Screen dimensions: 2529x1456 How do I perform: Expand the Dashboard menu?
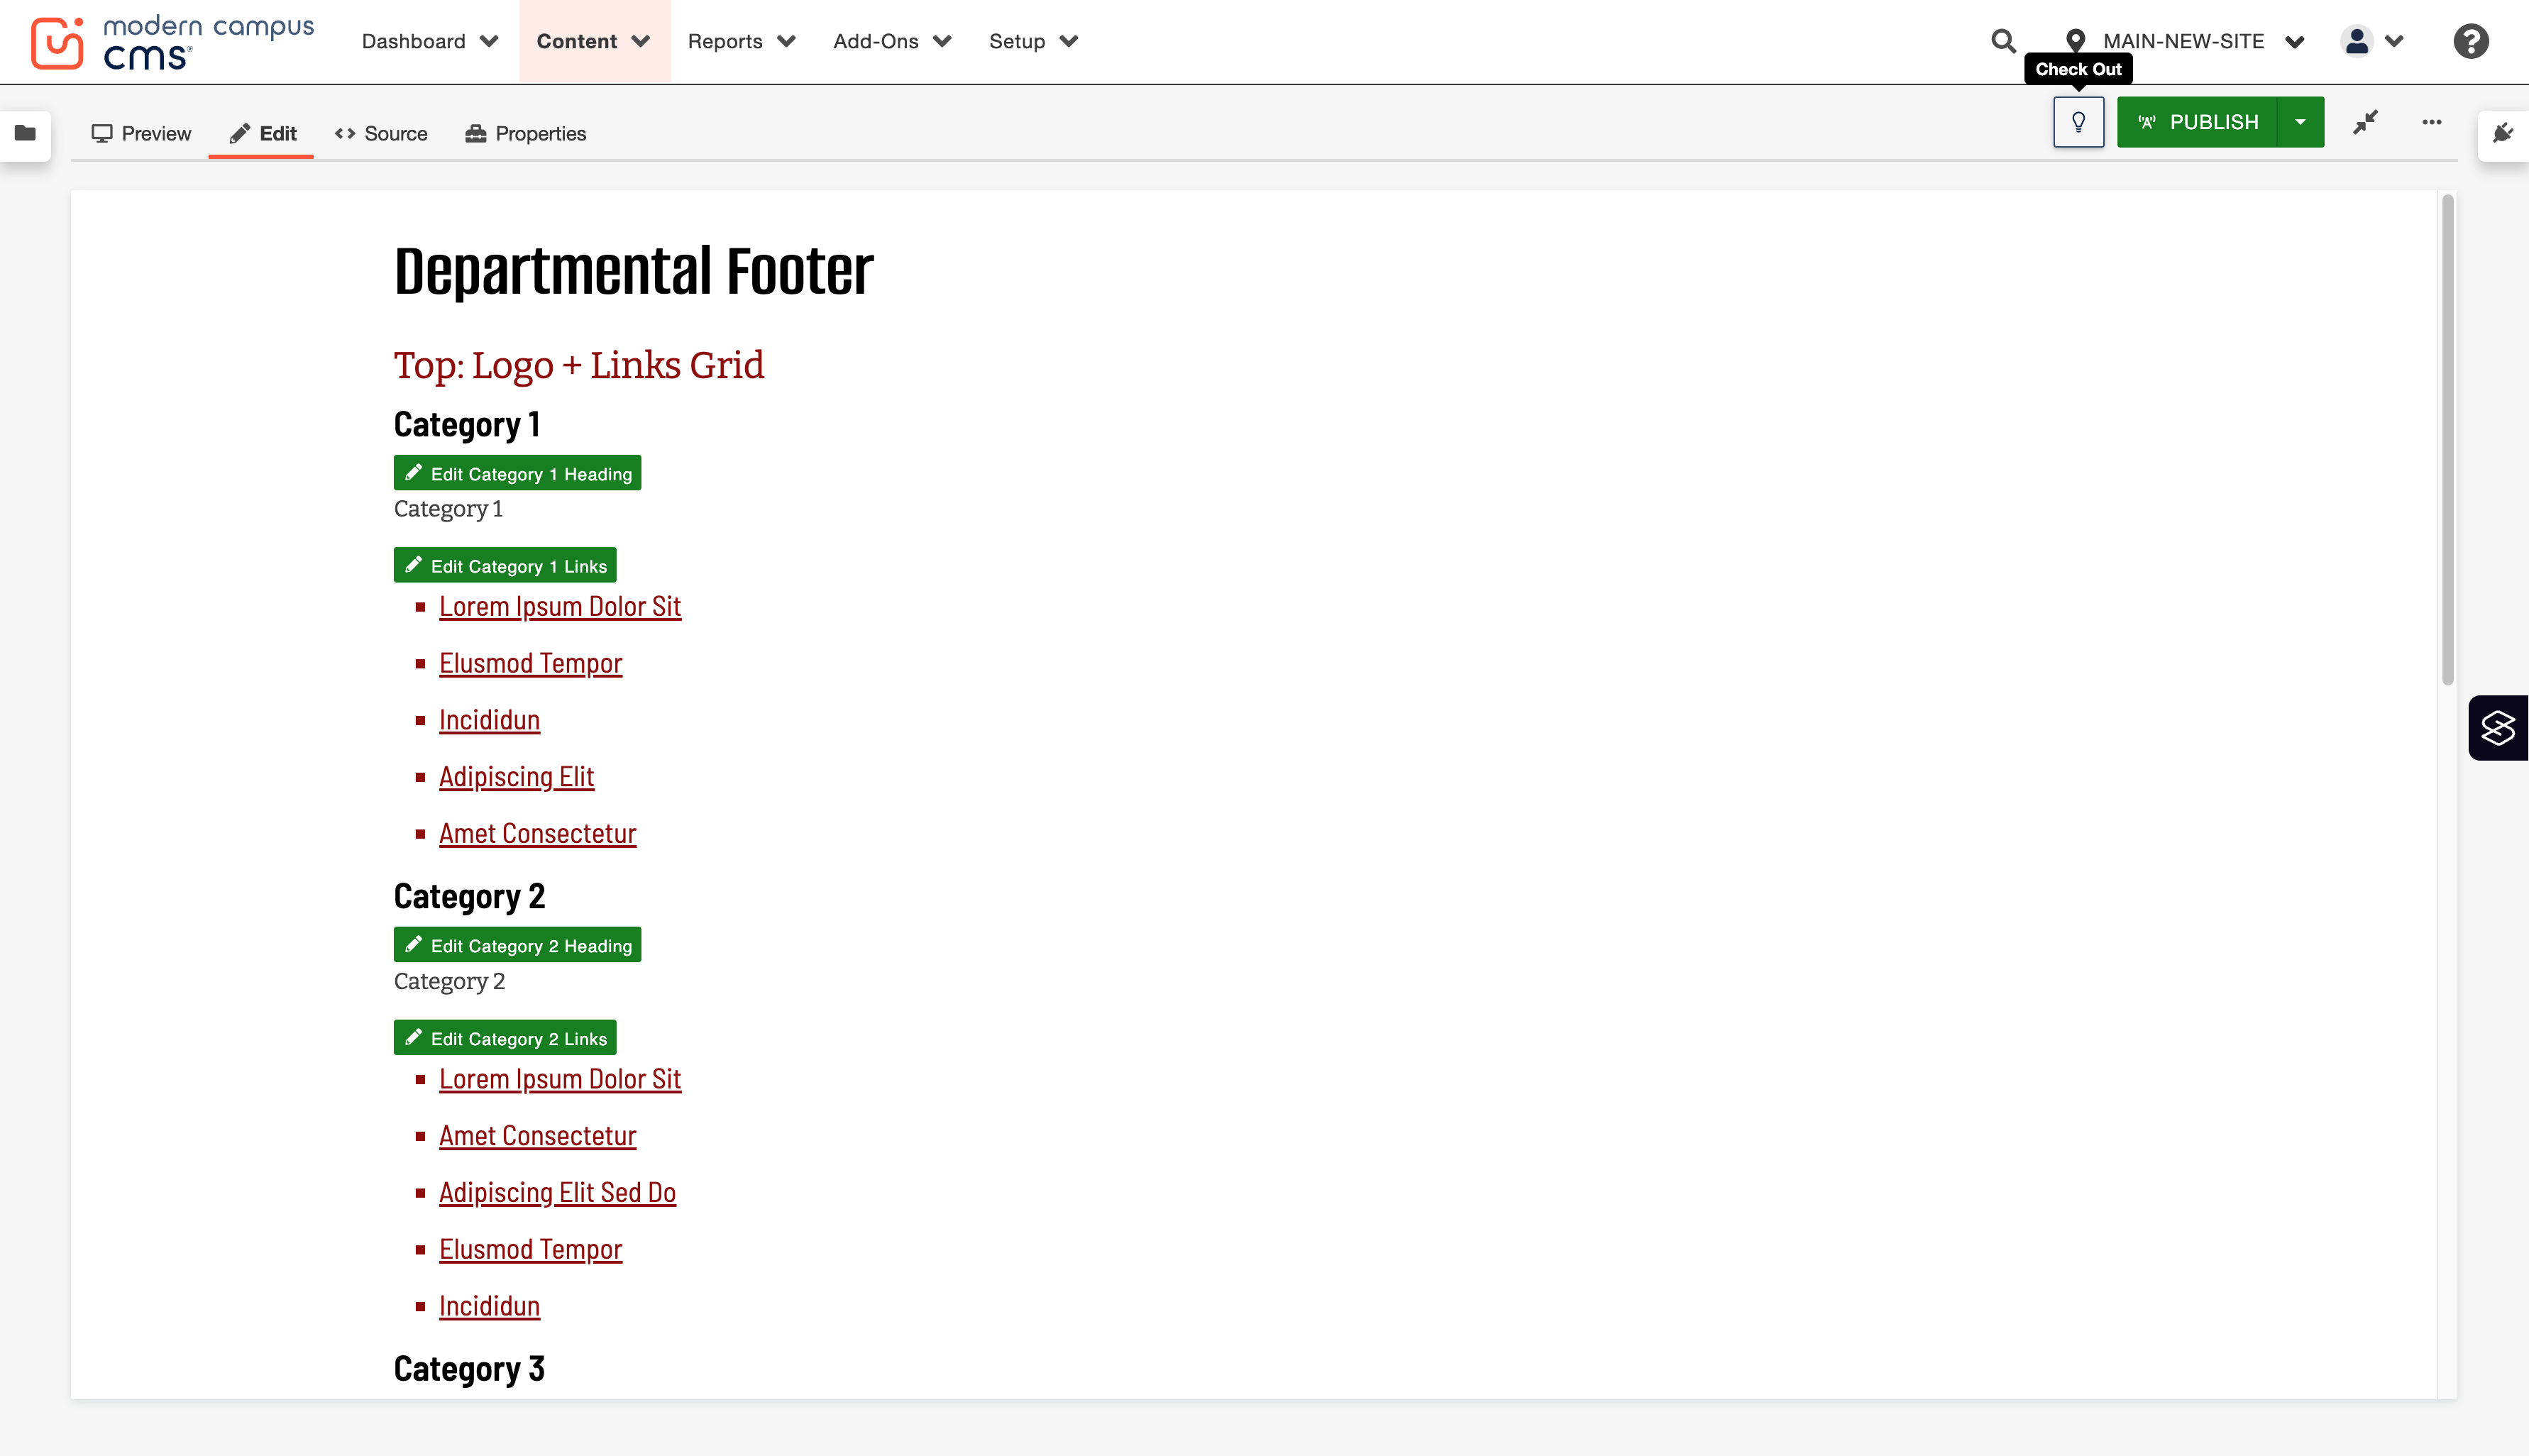430,41
